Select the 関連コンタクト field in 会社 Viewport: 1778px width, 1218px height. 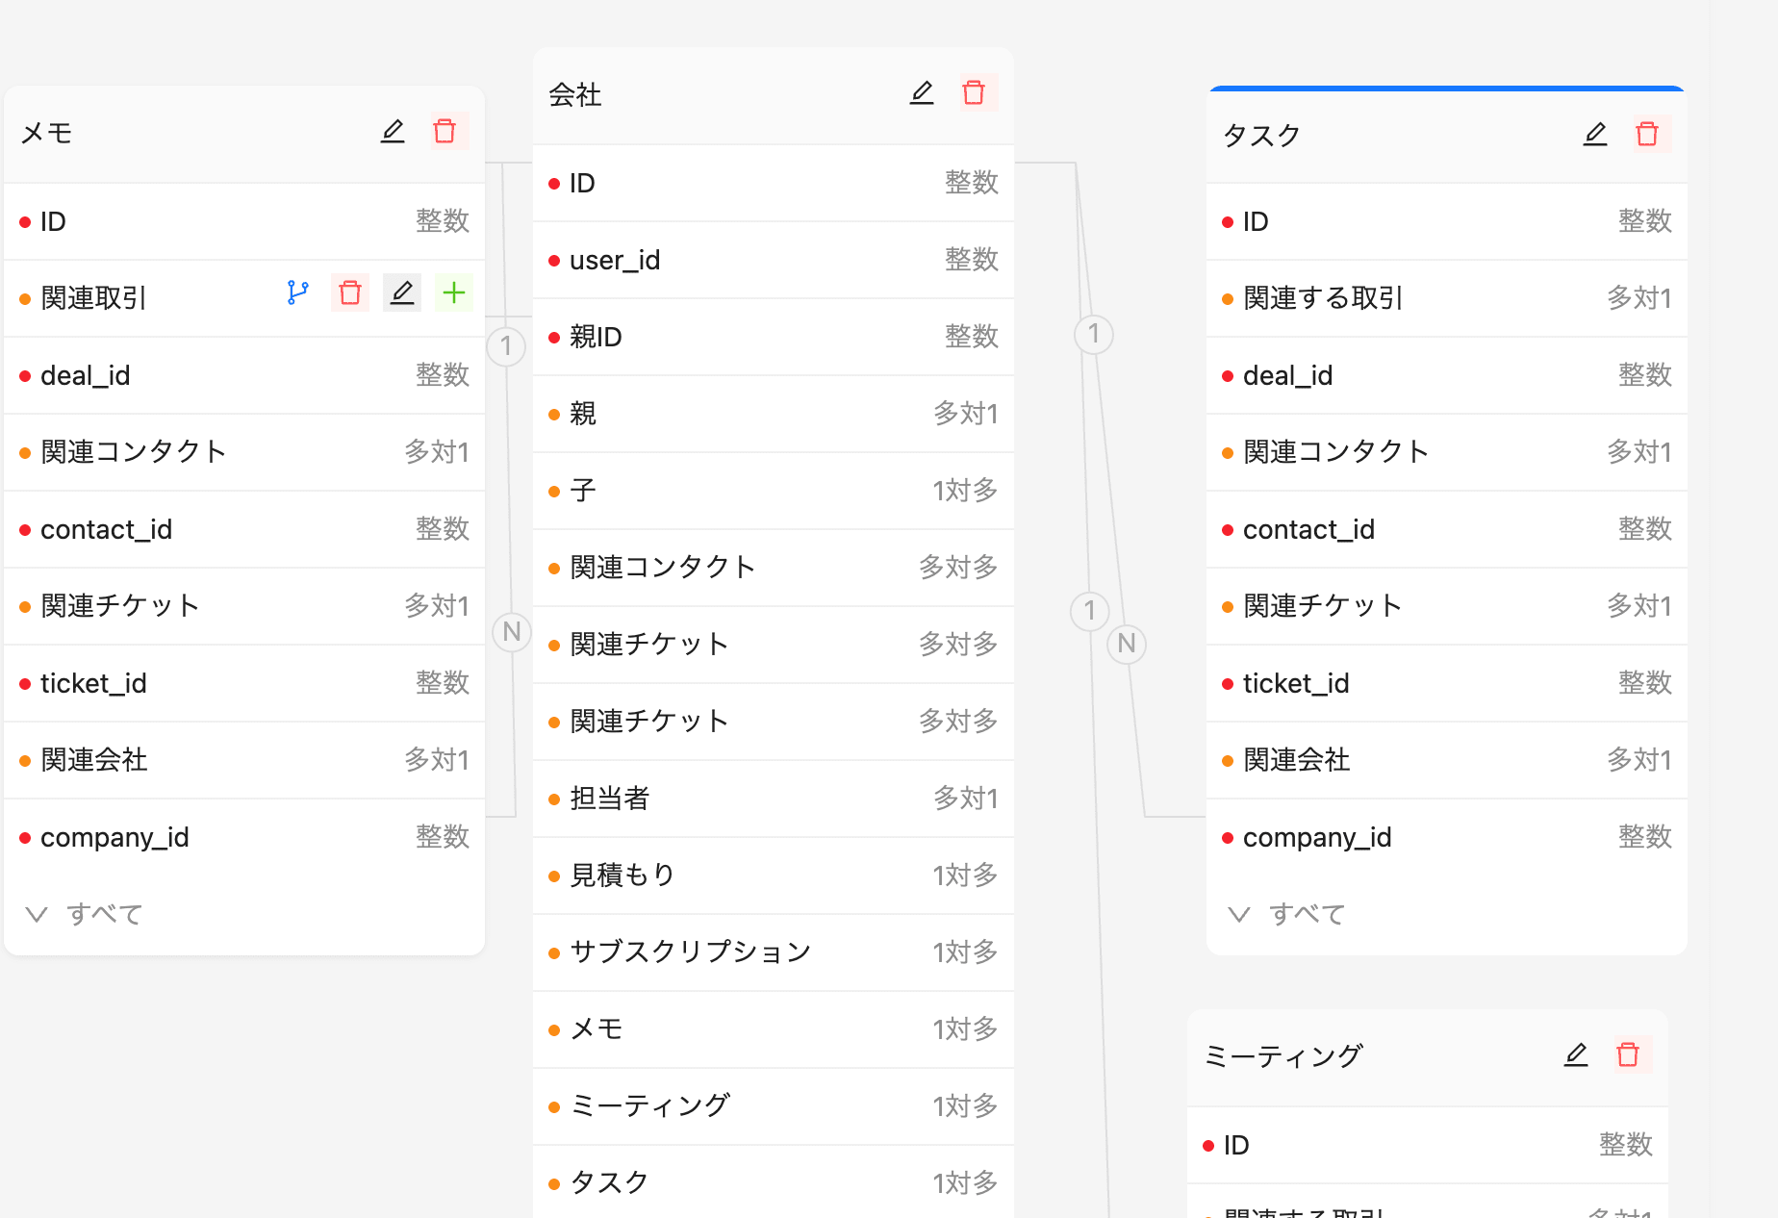pyautogui.click(x=774, y=568)
